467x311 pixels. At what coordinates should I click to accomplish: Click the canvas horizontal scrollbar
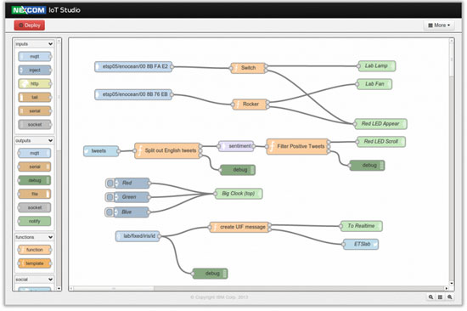tap(258, 288)
